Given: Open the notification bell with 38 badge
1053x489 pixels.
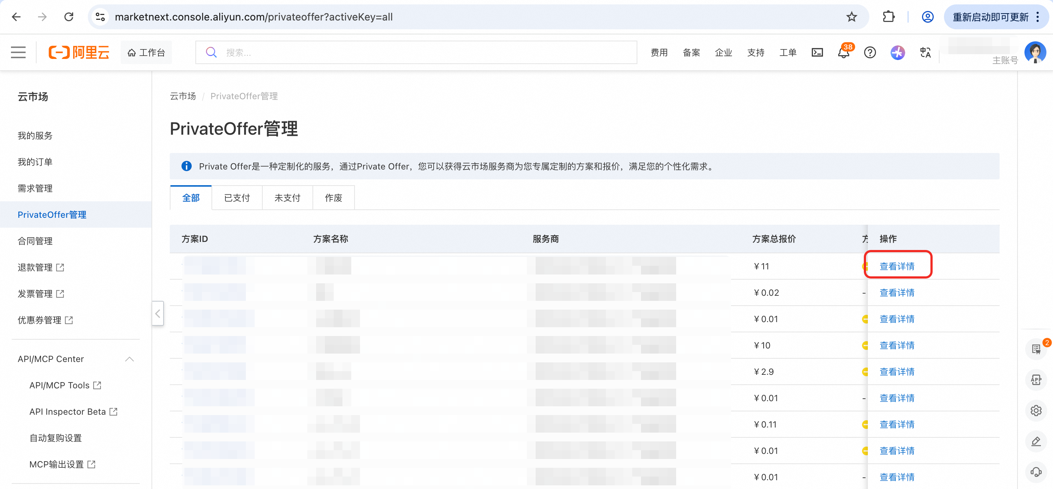Looking at the screenshot, I should pos(843,52).
